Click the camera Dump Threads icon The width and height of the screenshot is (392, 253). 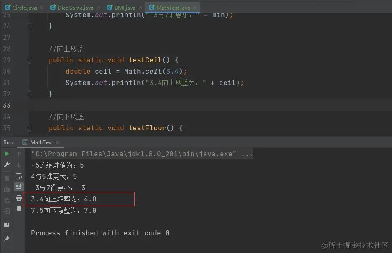click(x=7, y=190)
